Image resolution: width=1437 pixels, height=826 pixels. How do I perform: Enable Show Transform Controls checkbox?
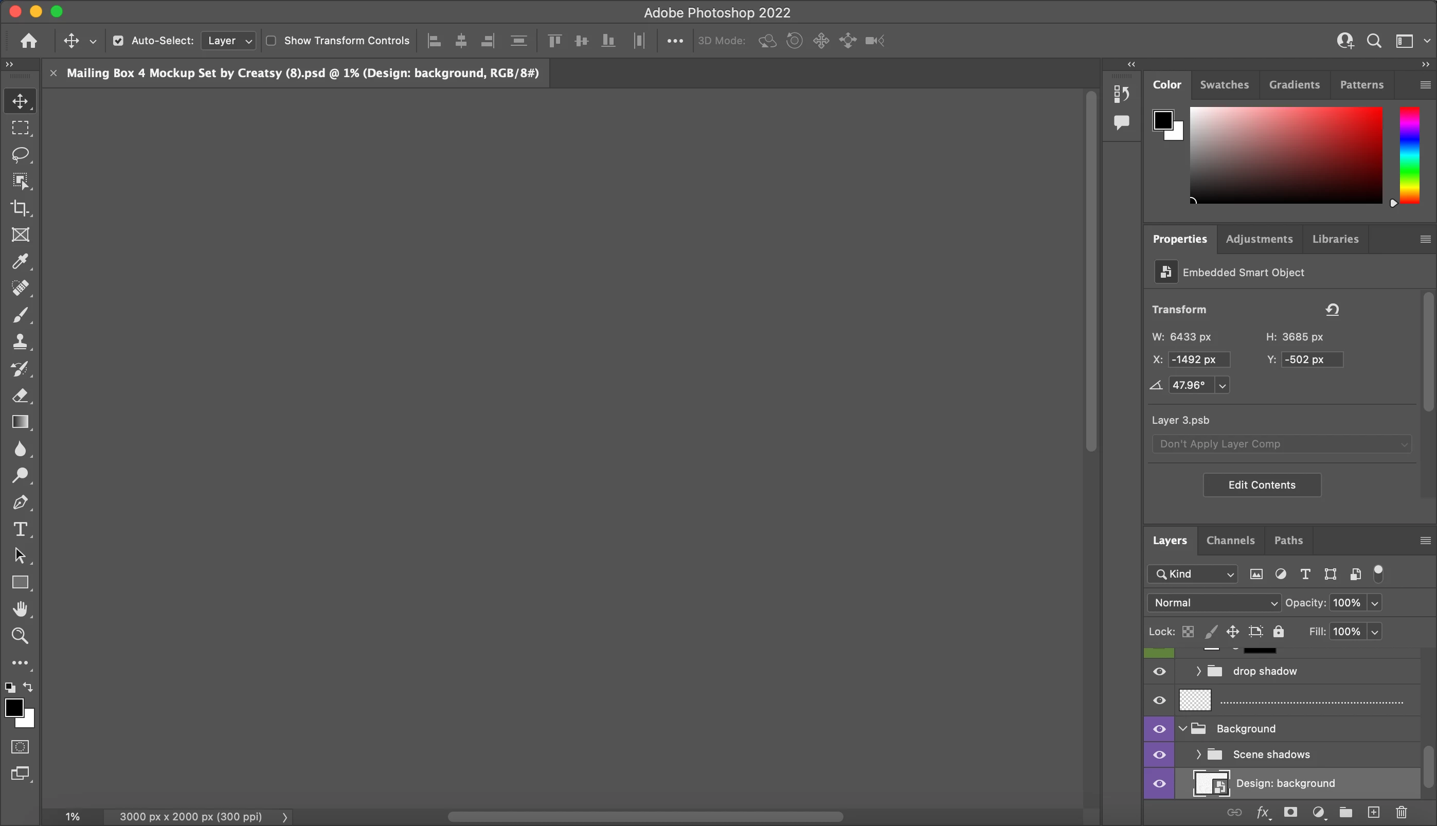[271, 41]
